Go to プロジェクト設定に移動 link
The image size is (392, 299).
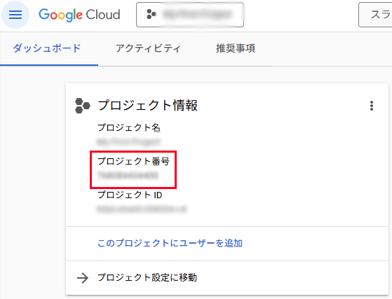pyautogui.click(x=147, y=277)
